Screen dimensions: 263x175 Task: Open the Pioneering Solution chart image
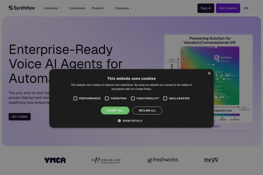208,78
